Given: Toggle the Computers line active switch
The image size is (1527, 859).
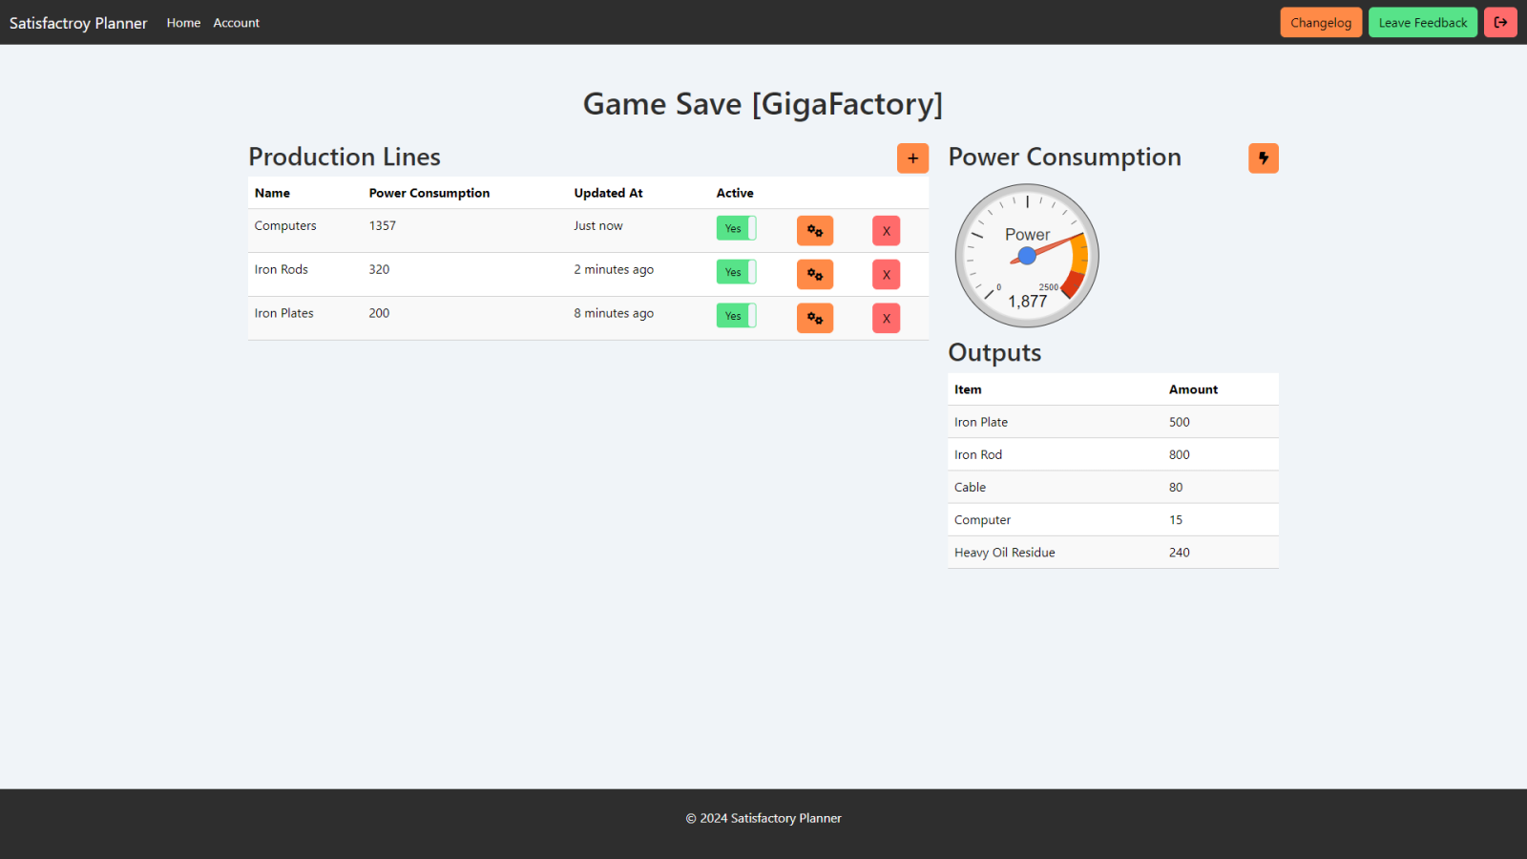Looking at the screenshot, I should pos(736,228).
